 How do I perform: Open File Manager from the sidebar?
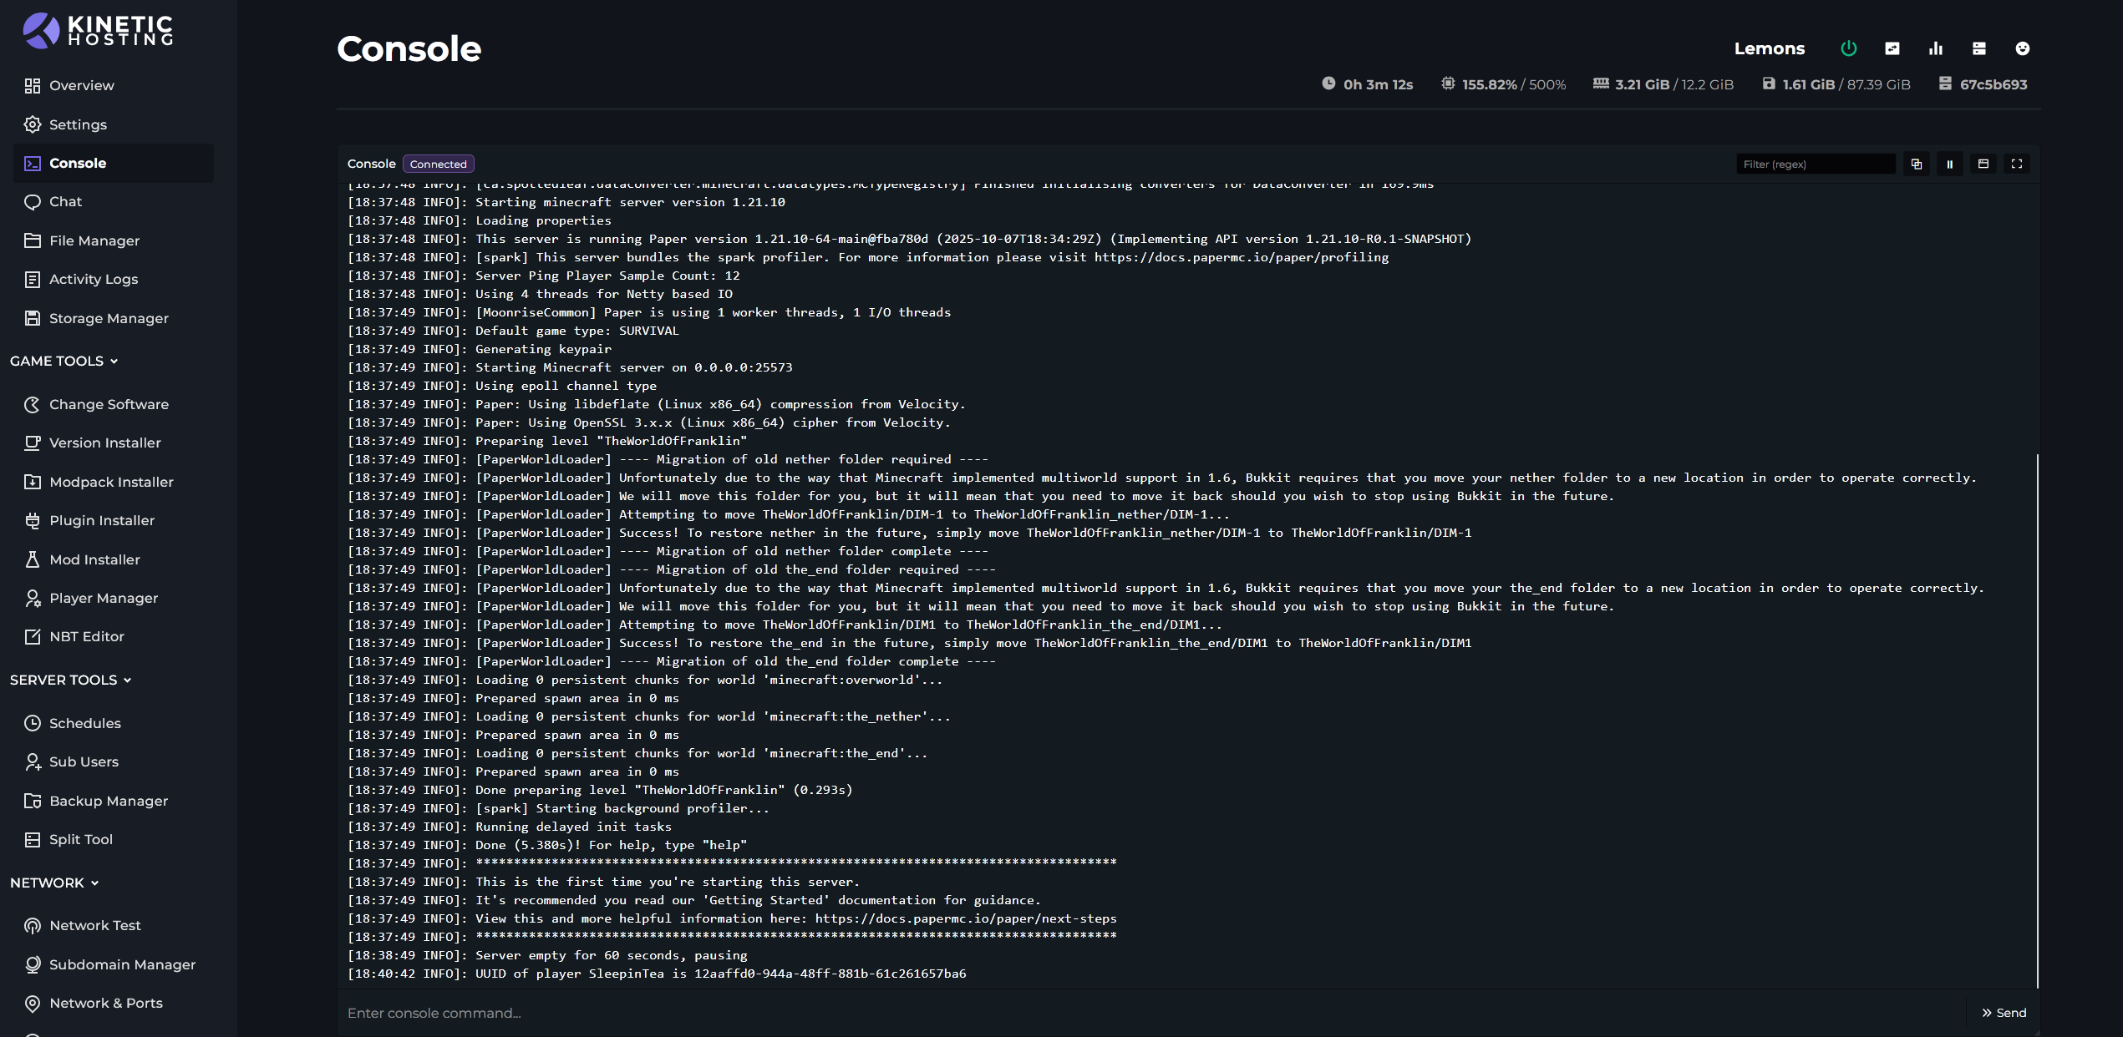pos(94,240)
